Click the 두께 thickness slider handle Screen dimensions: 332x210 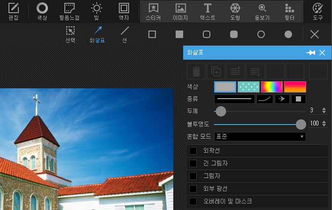click(x=221, y=111)
